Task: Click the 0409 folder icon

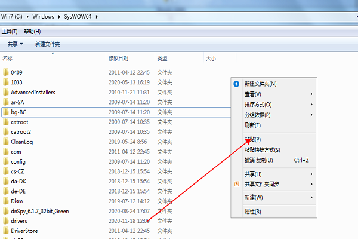Action: pyautogui.click(x=5, y=72)
